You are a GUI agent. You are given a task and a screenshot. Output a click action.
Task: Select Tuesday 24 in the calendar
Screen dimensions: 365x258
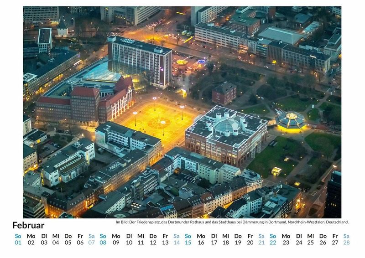tap(299, 239)
